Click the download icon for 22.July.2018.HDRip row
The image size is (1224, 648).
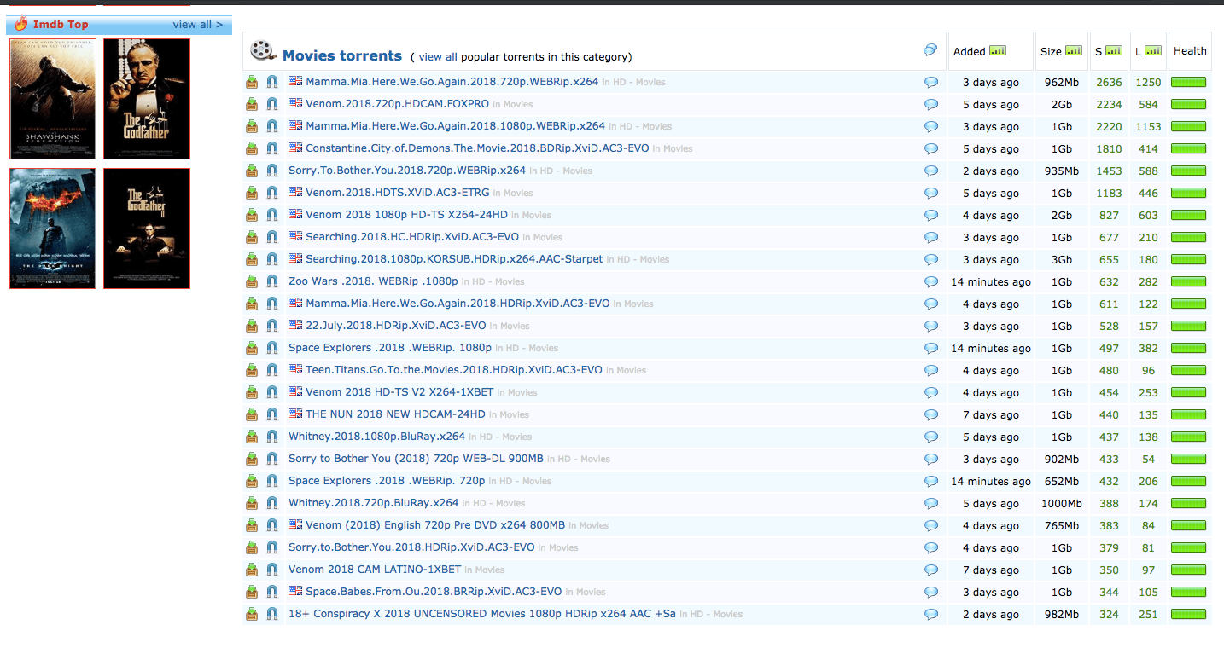pos(252,326)
